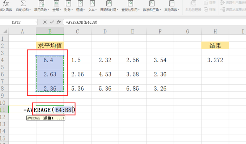The image size is (246, 144).
Task: Select column H header
Action: (x=215, y=31)
